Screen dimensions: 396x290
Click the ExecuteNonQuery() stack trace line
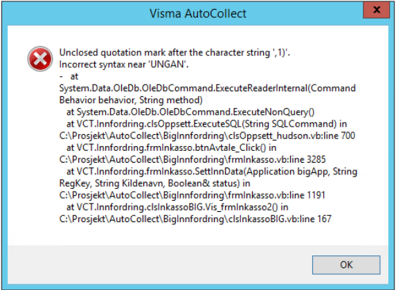pyautogui.click(x=190, y=112)
